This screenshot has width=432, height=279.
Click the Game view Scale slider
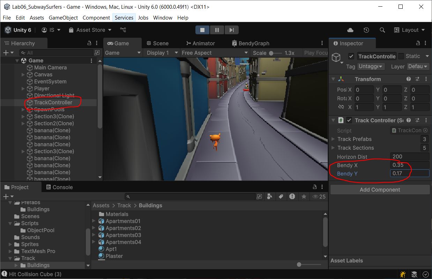pos(275,53)
